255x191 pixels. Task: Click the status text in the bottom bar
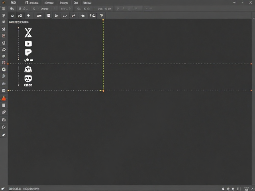click(x=24, y=189)
